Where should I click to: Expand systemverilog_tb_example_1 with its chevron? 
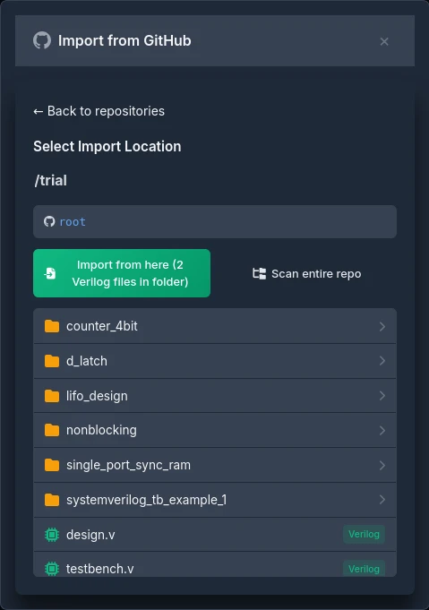pyautogui.click(x=382, y=500)
